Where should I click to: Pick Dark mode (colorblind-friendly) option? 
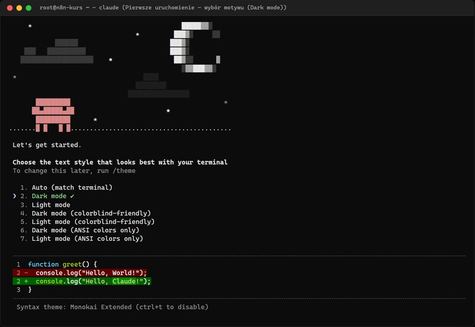(85, 213)
